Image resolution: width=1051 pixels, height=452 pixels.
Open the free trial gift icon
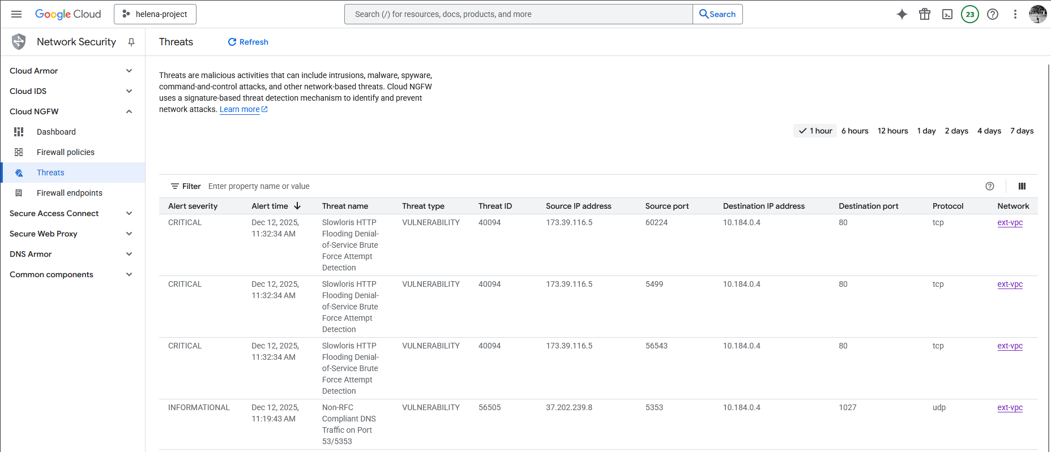point(925,14)
